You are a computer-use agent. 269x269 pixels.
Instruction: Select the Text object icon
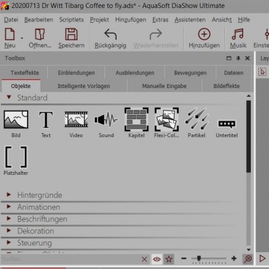click(x=46, y=120)
